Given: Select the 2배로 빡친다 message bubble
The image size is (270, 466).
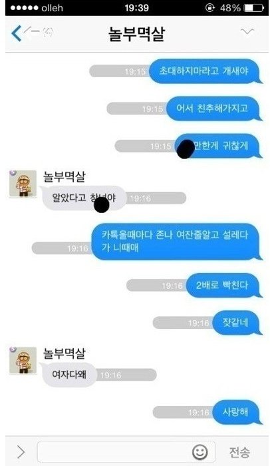Looking at the screenshot, I should tap(223, 286).
